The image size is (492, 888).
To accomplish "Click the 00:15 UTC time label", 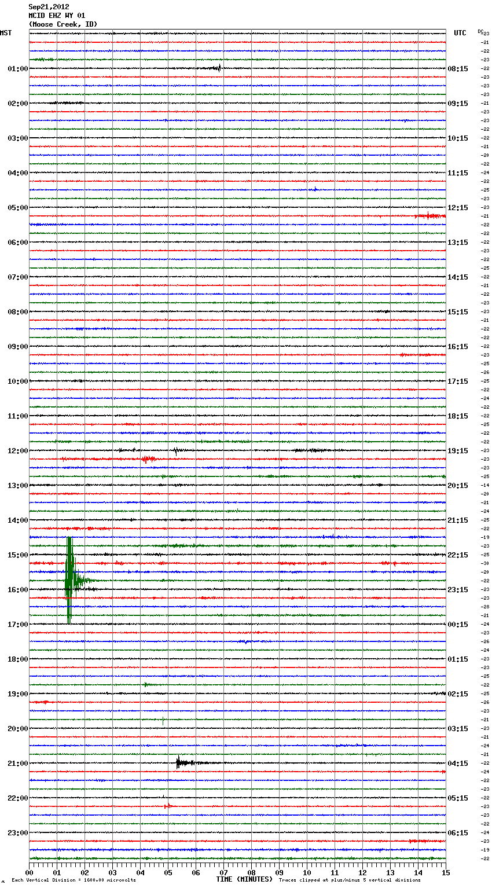I will tap(458, 625).
